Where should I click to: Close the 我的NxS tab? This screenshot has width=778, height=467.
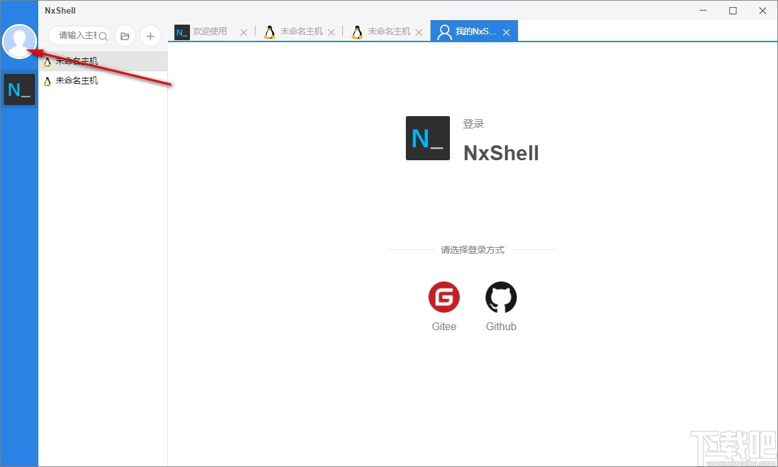506,30
